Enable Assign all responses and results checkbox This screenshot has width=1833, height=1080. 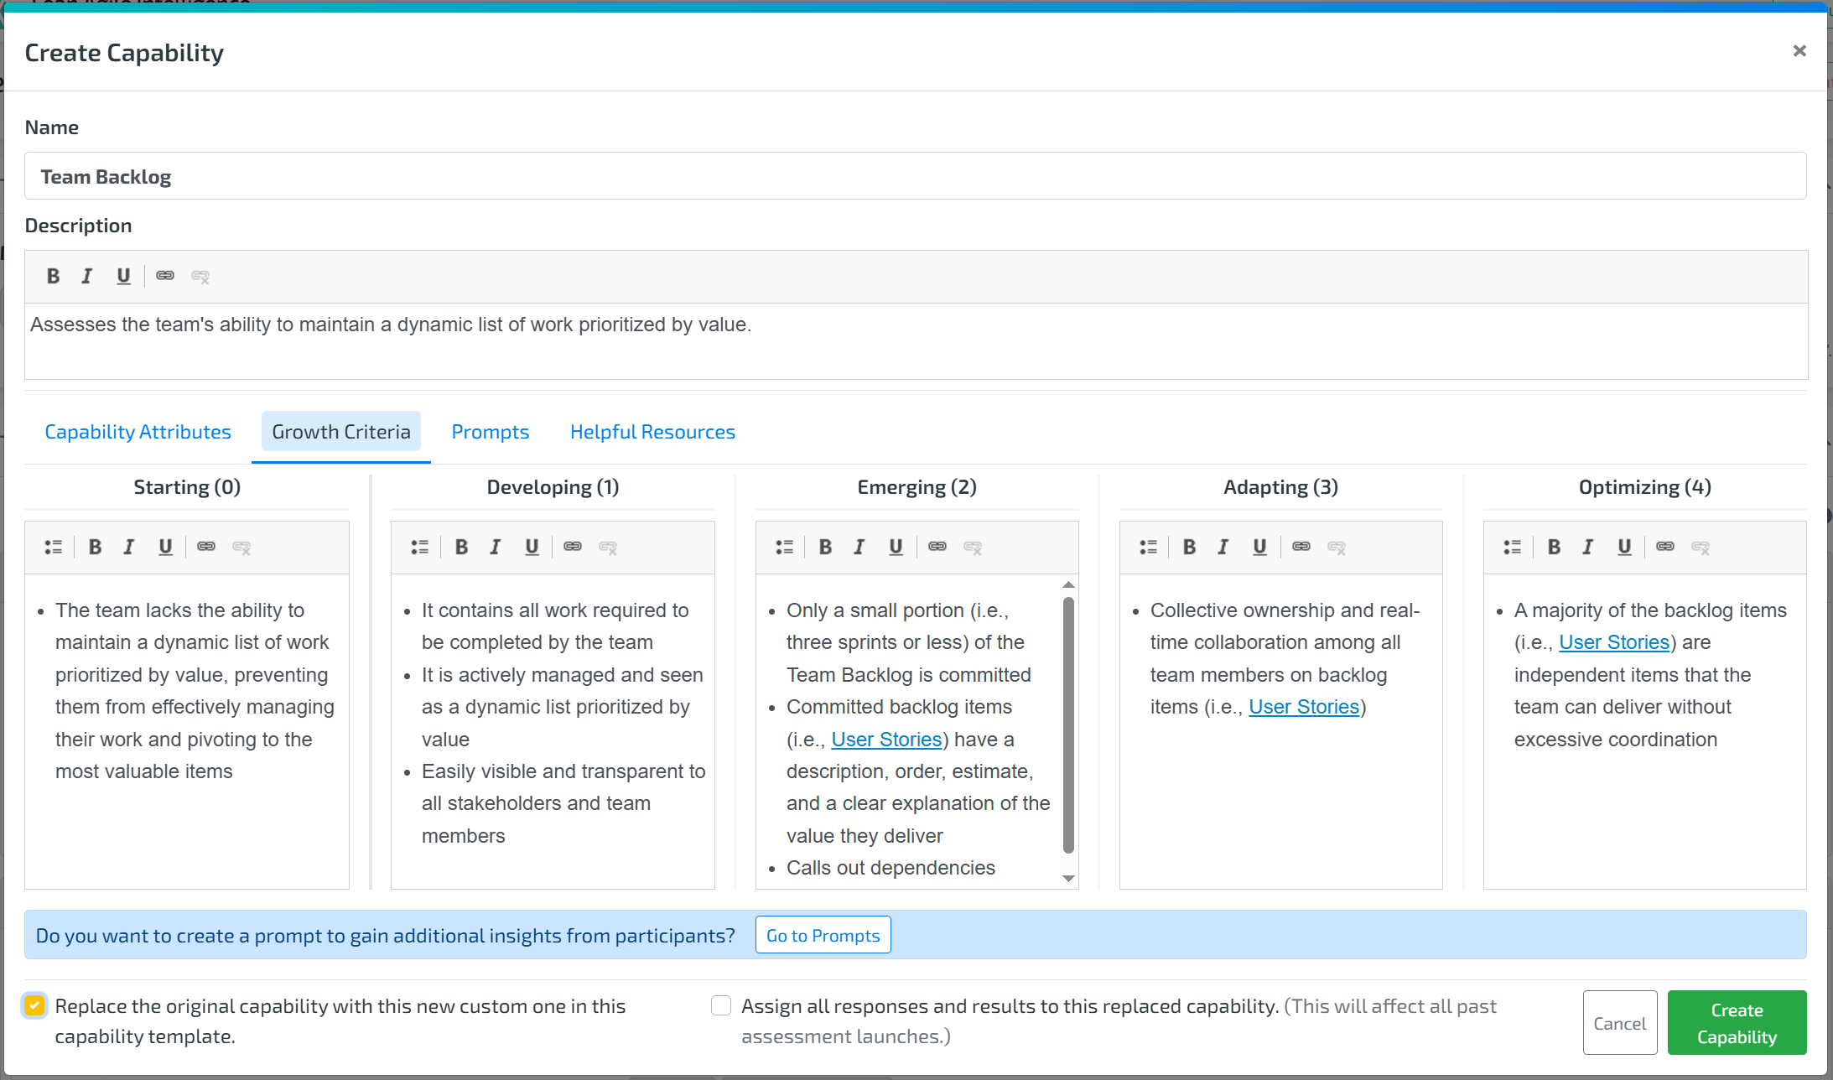click(721, 1005)
